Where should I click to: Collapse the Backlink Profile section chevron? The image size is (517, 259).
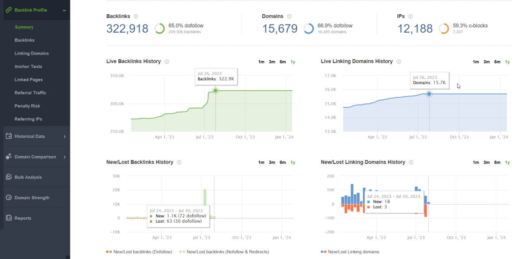64,10
